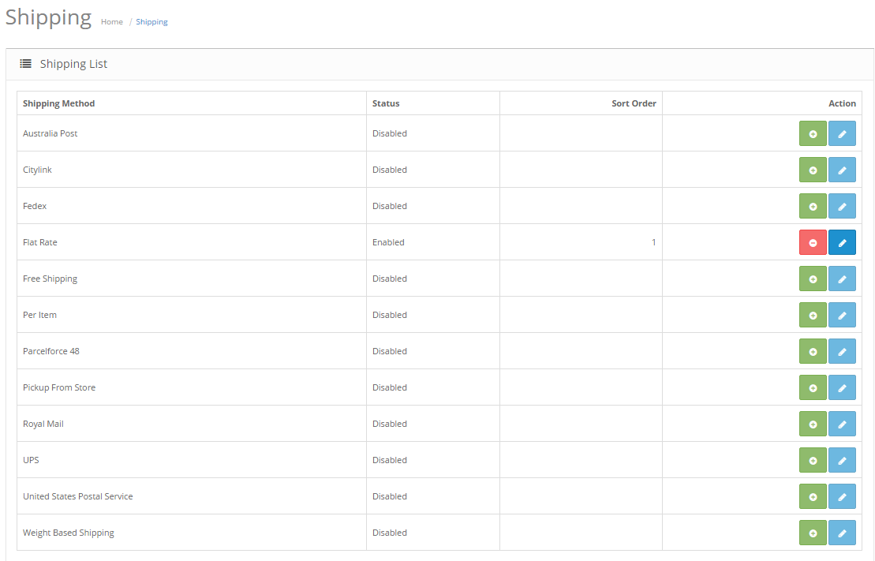This screenshot has height=561, width=875.
Task: Edit the UPS shipping method
Action: tap(842, 461)
